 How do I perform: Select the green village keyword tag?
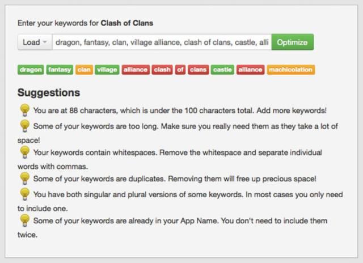(x=107, y=70)
